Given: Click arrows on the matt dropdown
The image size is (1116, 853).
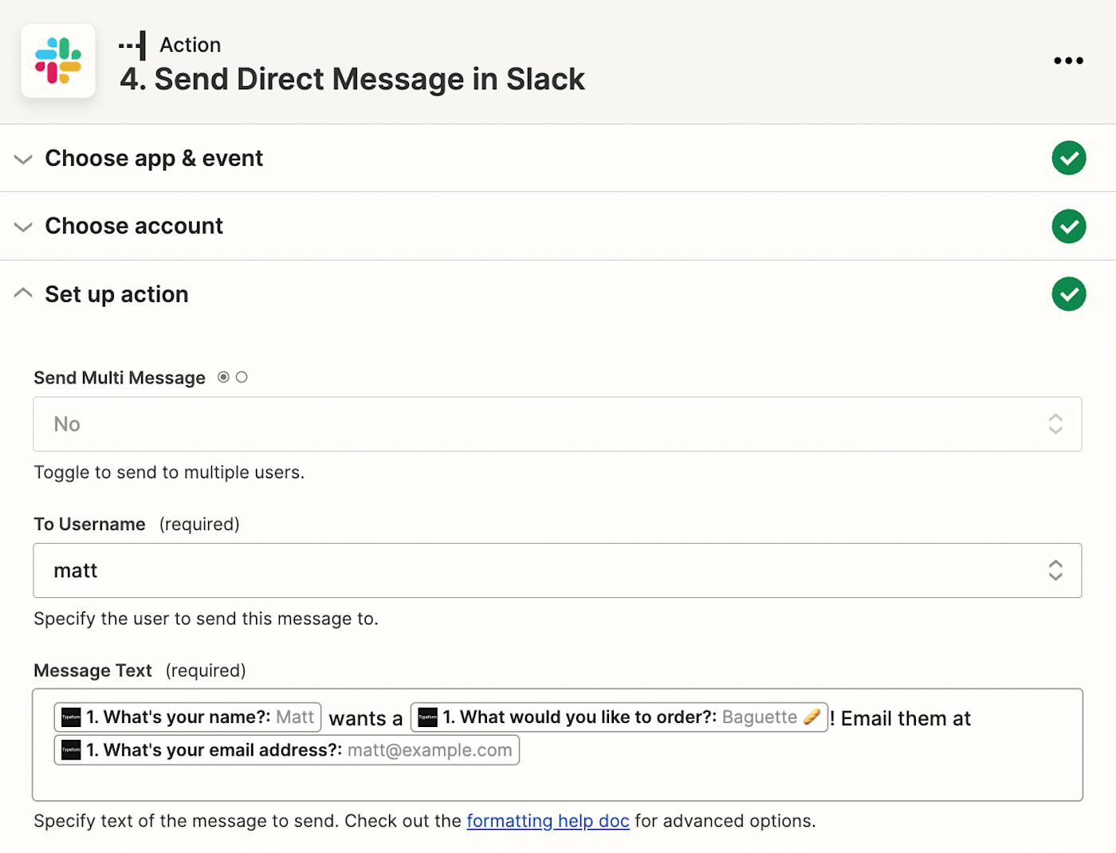Looking at the screenshot, I should point(1055,571).
